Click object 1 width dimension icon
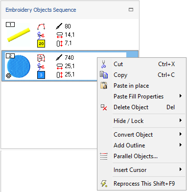187x192 pixels. click(x=60, y=35)
